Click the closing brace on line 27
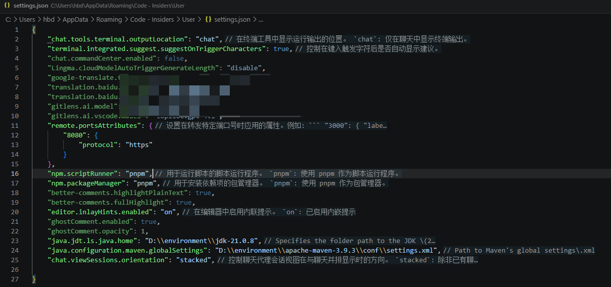 point(34,279)
